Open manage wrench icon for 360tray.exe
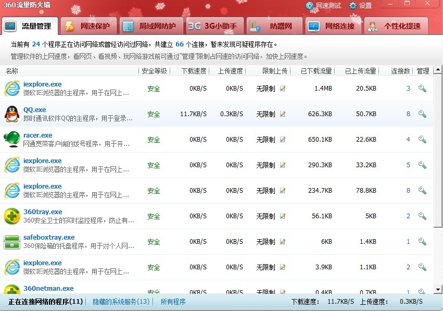Image resolution: width=443 pixels, height=311 pixels. [422, 216]
